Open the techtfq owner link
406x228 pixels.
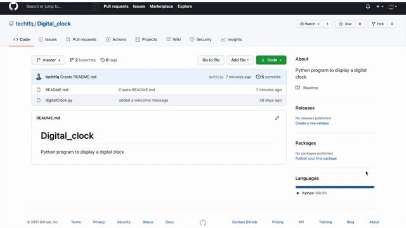25,24
